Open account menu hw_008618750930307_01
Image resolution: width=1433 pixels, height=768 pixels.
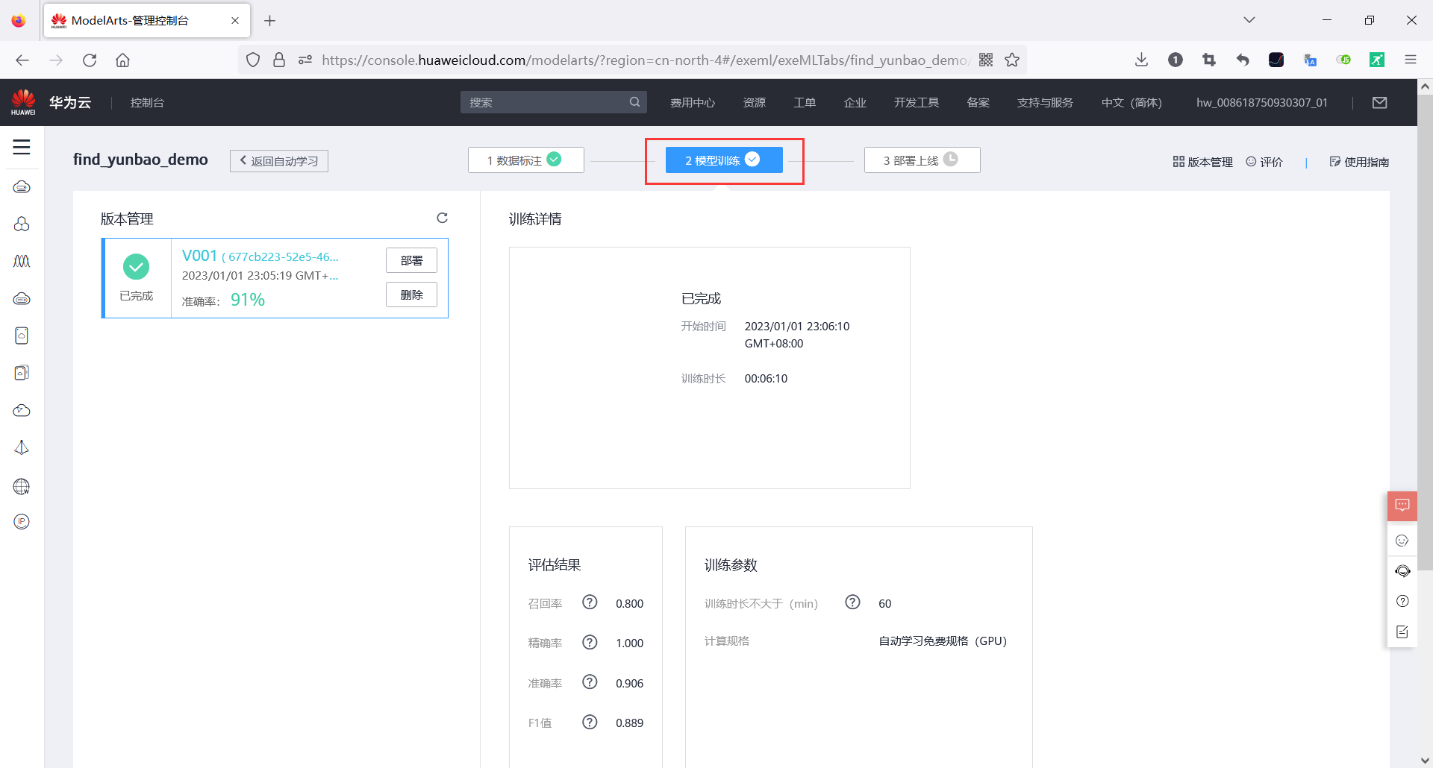(x=1262, y=103)
